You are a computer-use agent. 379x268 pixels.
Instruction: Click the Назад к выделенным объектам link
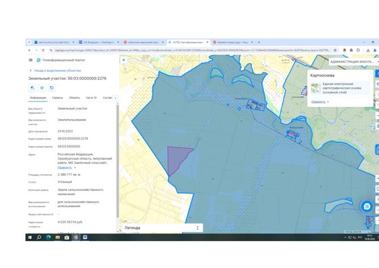click(x=58, y=70)
